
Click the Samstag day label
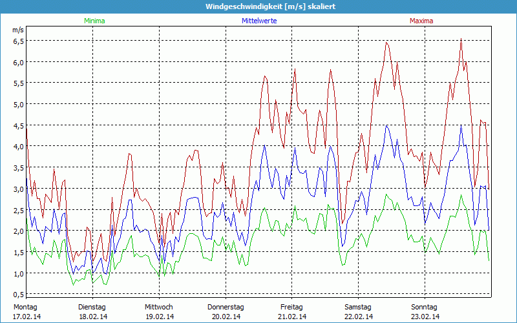(x=358, y=307)
